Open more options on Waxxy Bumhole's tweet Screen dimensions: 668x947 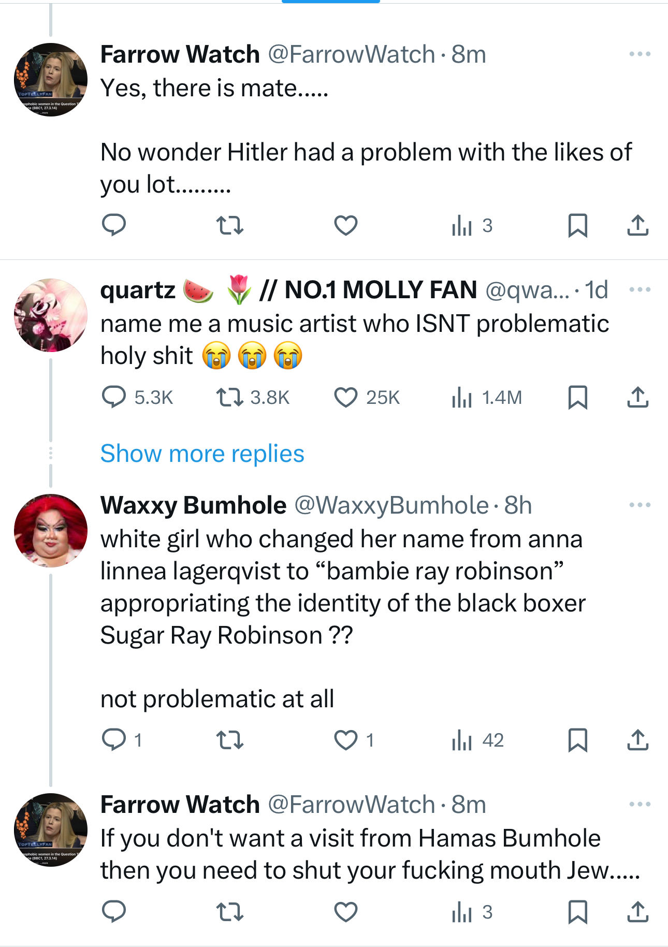[x=640, y=505]
